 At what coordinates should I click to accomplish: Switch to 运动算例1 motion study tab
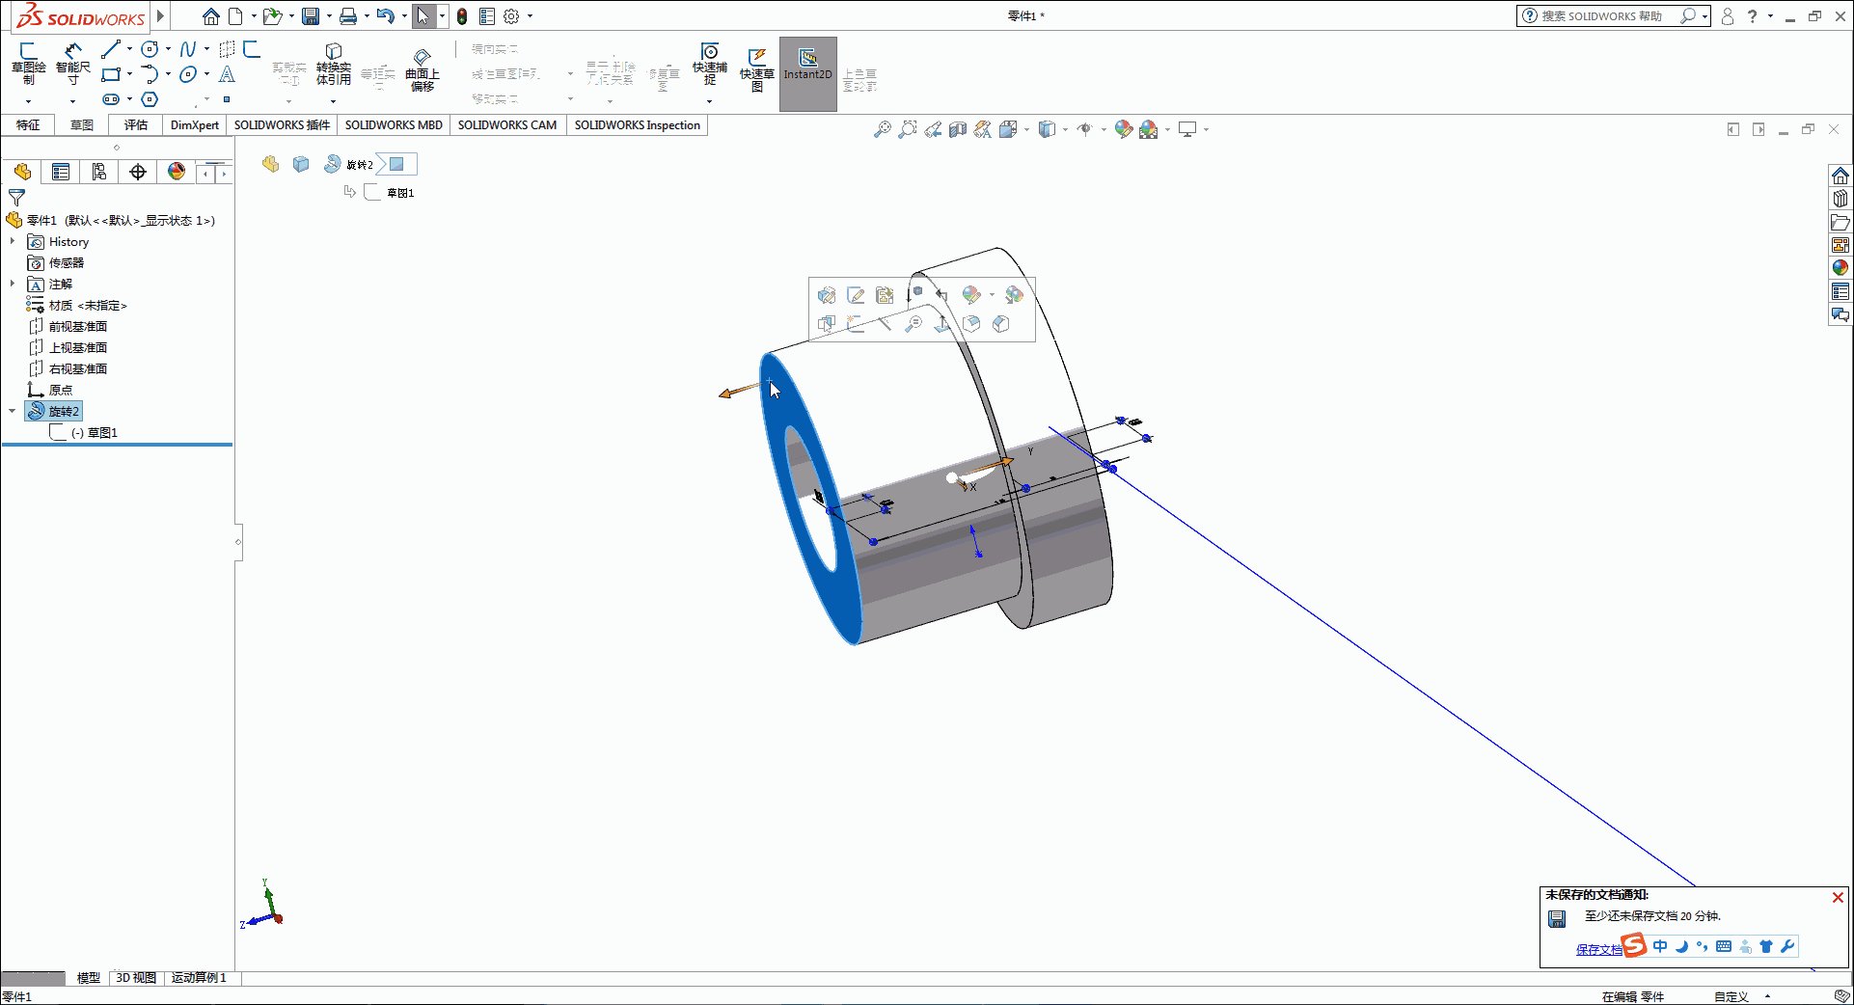tap(199, 978)
